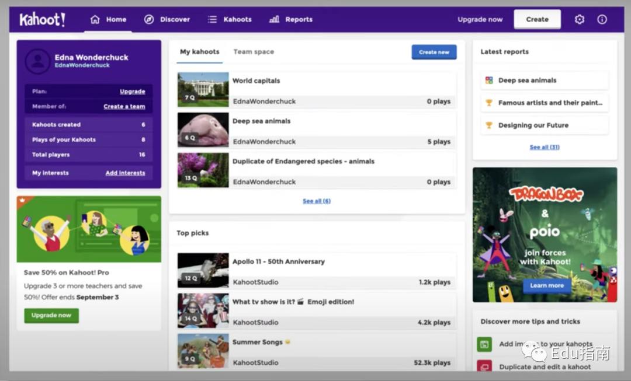
Task: Click the Add interests link
Action: tap(125, 173)
